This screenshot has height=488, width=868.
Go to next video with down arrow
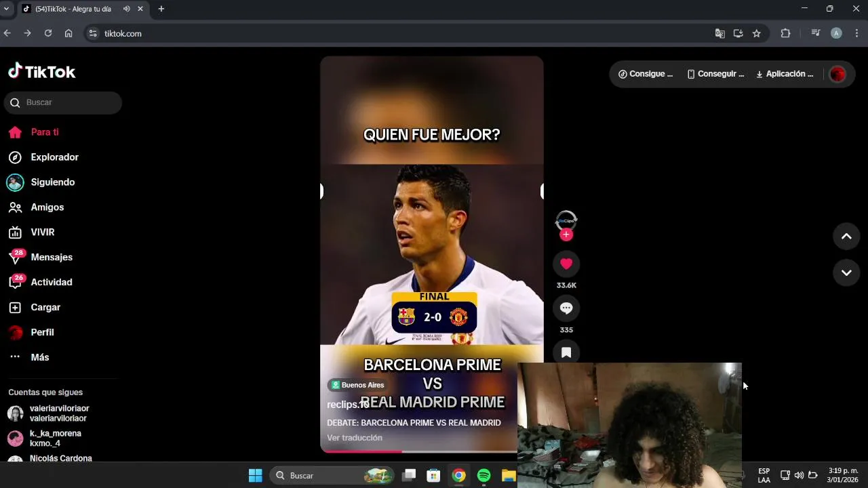click(x=846, y=272)
